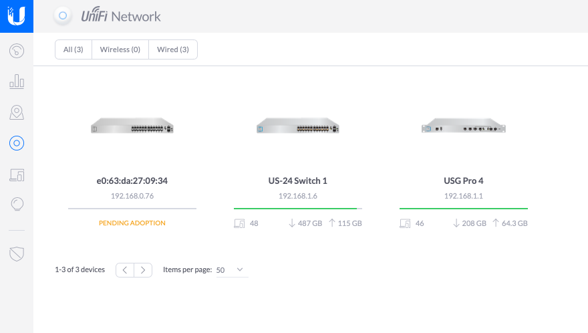Click the USG Pro 4 device name
The width and height of the screenshot is (588, 333).
pyautogui.click(x=463, y=181)
